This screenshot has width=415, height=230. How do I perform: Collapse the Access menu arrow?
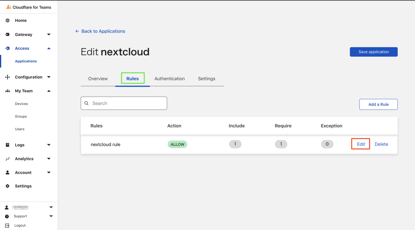point(49,48)
